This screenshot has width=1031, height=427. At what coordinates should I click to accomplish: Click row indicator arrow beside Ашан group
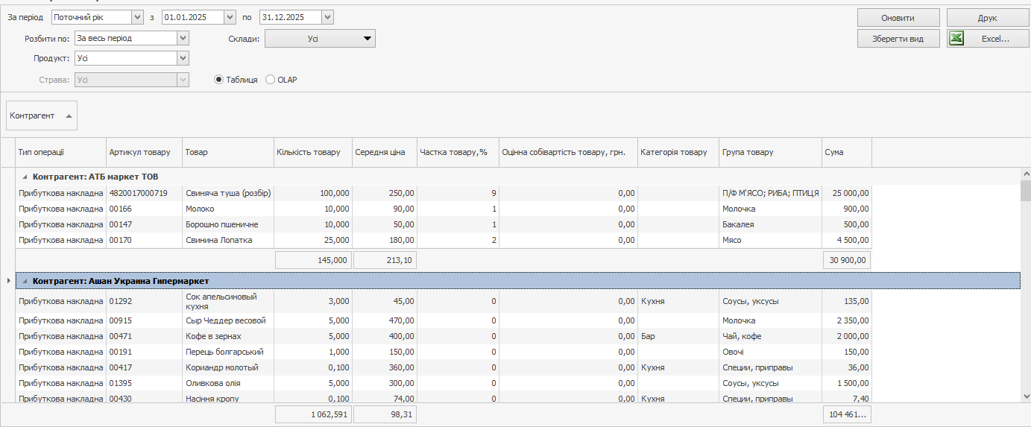click(x=8, y=281)
